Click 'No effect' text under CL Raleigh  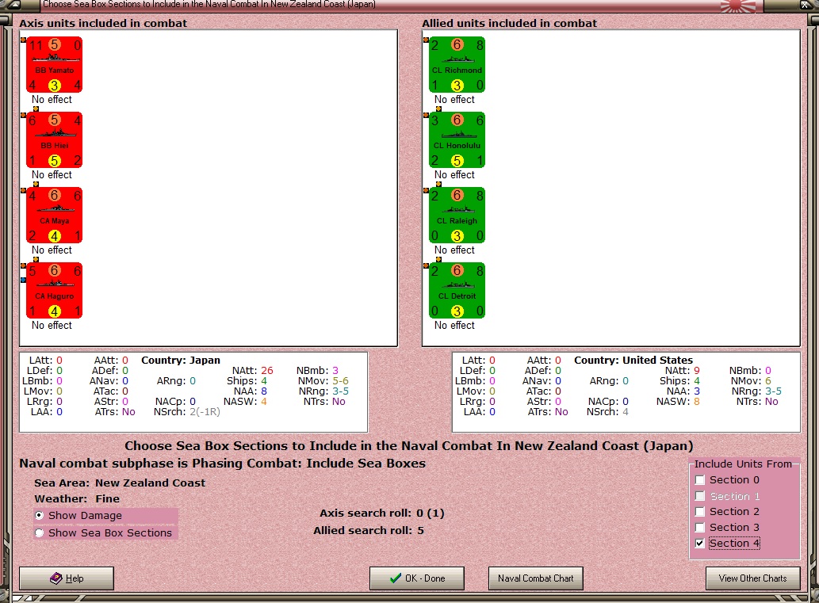[x=454, y=250]
